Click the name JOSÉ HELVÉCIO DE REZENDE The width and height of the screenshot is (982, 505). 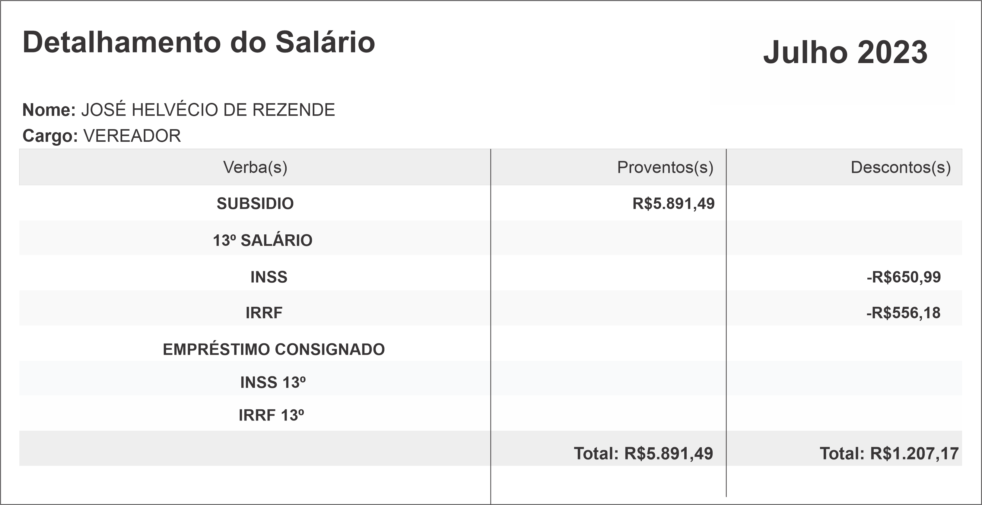tap(208, 110)
